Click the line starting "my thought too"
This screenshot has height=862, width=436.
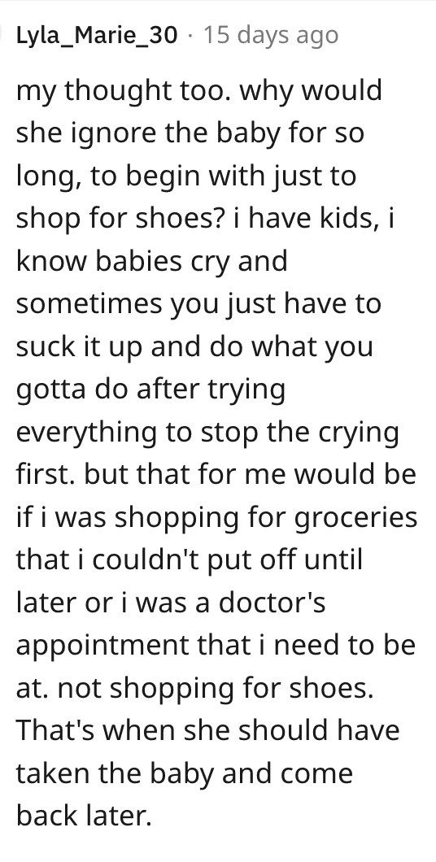[x=199, y=90]
